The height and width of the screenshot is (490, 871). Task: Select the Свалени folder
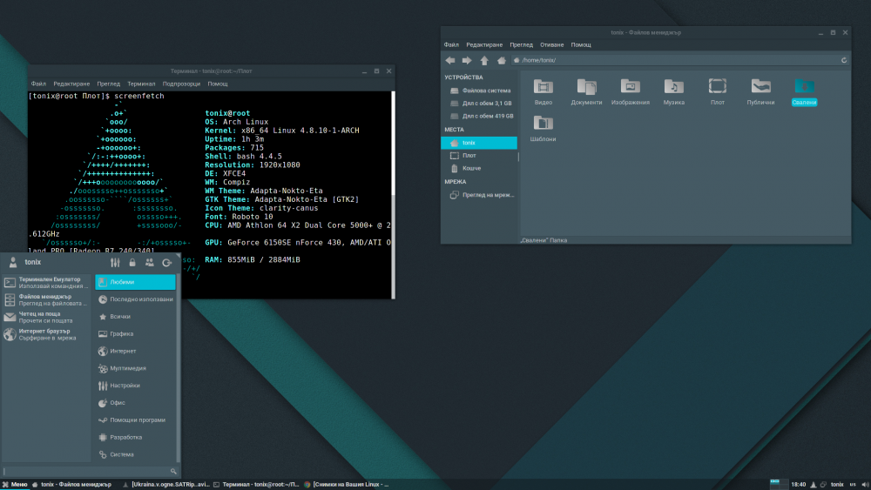click(x=804, y=91)
